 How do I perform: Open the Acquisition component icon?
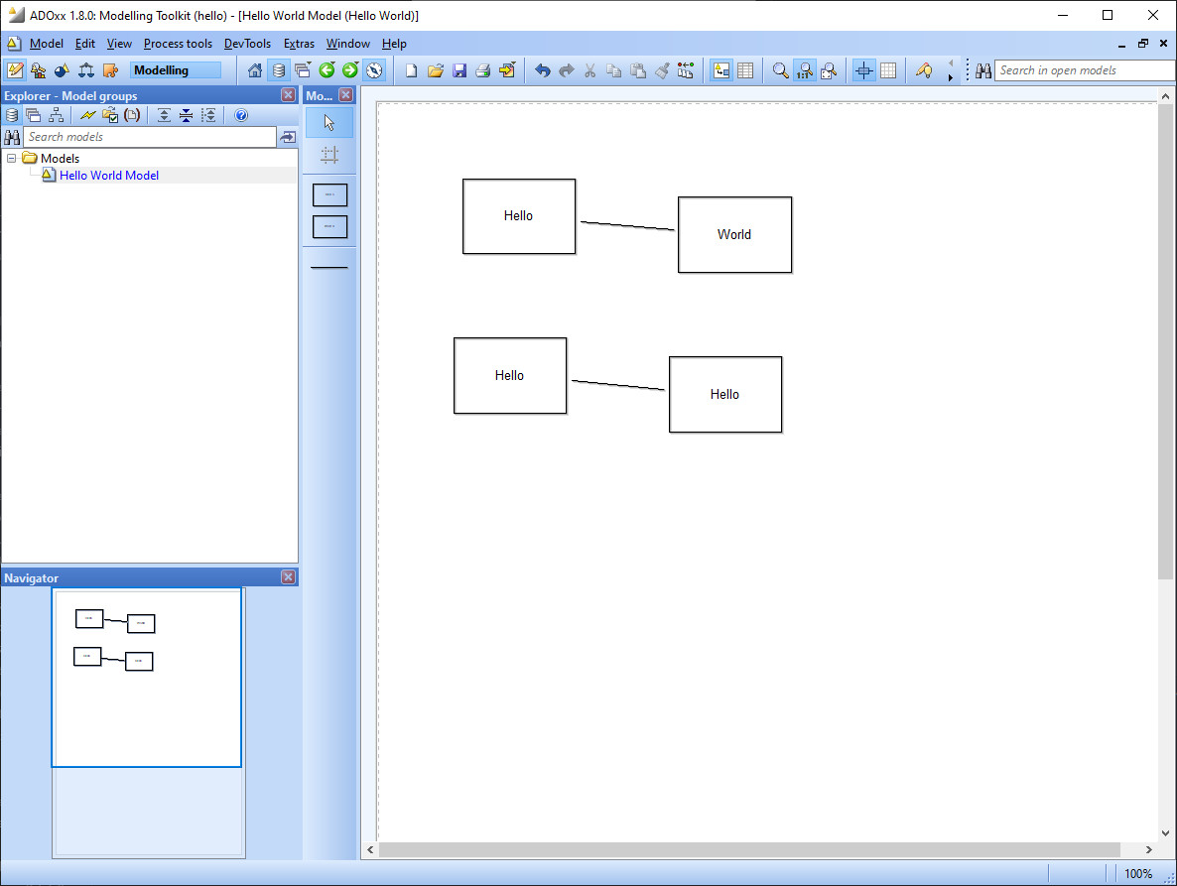click(x=39, y=70)
